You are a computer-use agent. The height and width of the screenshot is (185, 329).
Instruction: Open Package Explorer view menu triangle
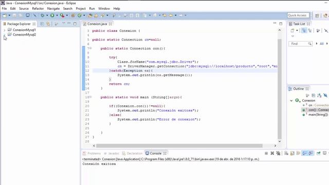(x=64, y=24)
